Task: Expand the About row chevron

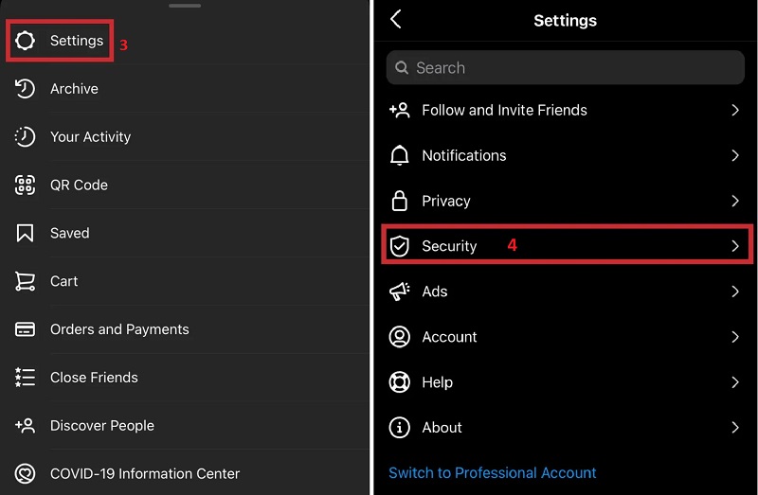Action: pos(735,428)
